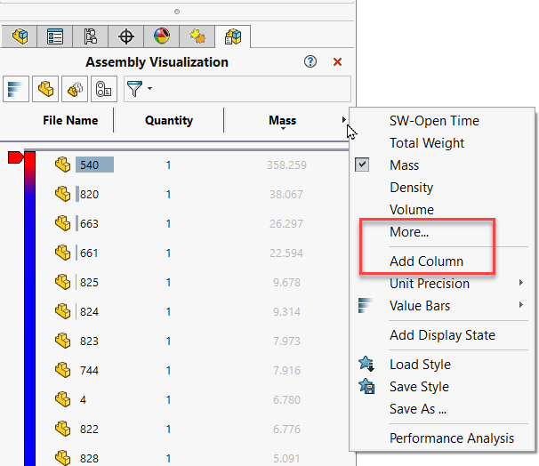Select file name 663 in the list
Viewport: 539px width, 466px height.
(x=89, y=224)
